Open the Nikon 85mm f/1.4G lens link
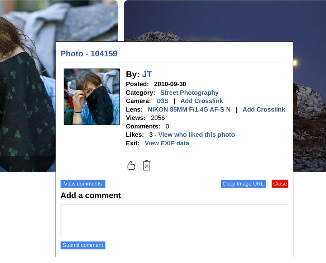Screen dimensions: 326x263 [x=189, y=109]
